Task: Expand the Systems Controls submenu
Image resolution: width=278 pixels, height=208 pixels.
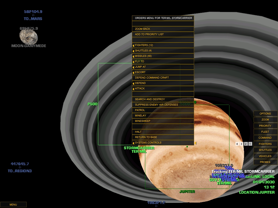Action: (163, 143)
